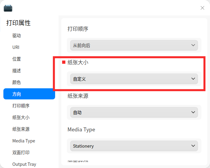The height and width of the screenshot is (168, 210).
Task: Jump to Media Type in the sidebar
Action: click(29, 141)
